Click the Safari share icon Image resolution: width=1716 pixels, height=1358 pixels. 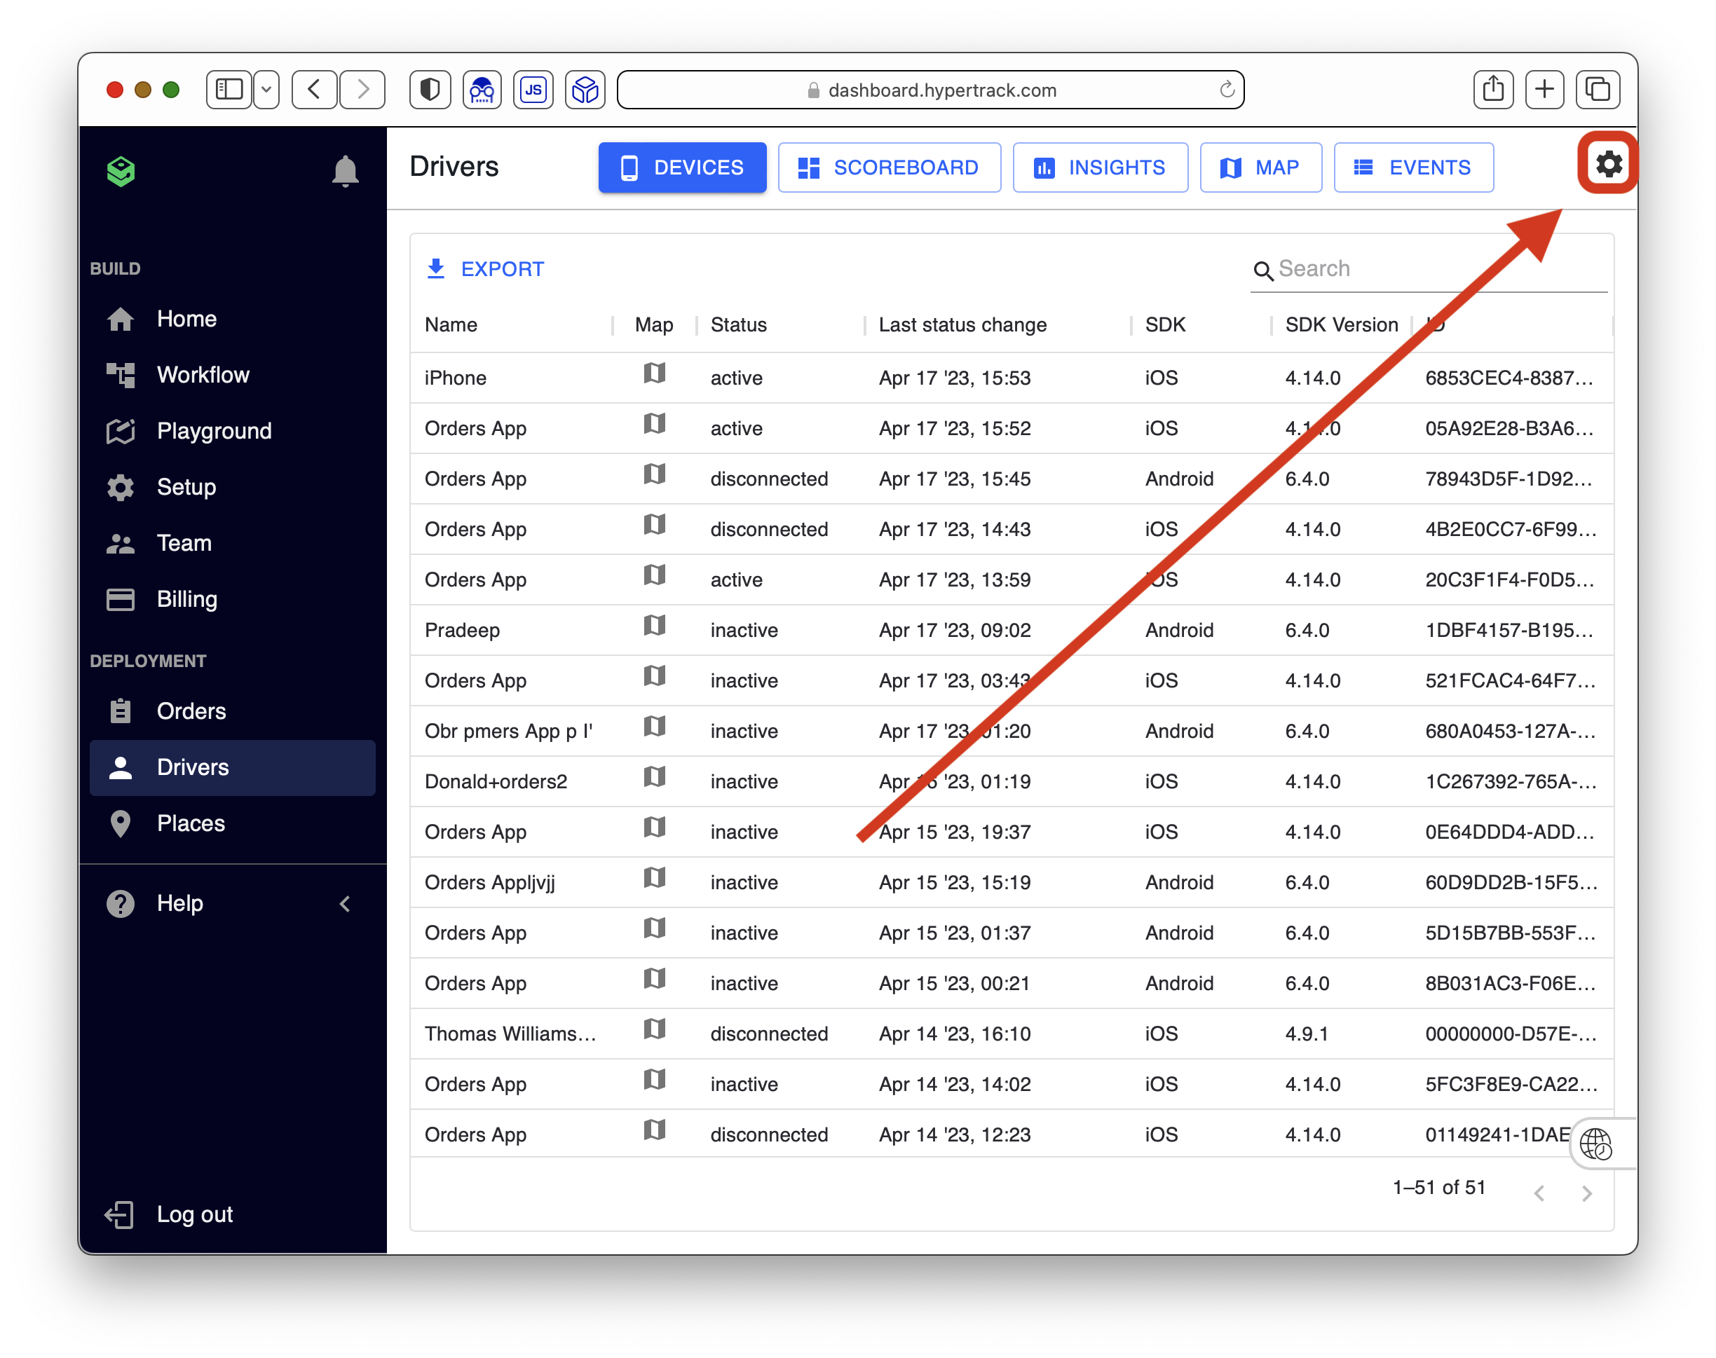[x=1492, y=89]
